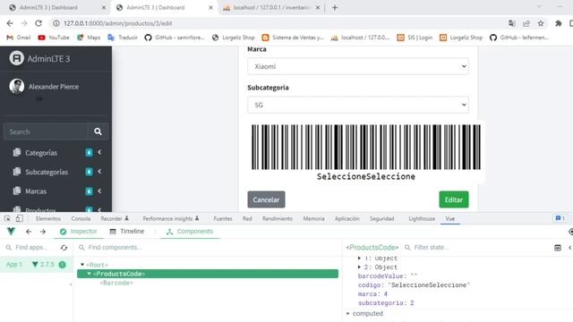This screenshot has height=322, width=573.
Task: Open the Vue Components tab
Action: [x=190, y=232]
